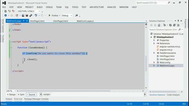Click the editor split-view plus icon
Image resolution: width=189 pixels, height=106 pixels.
coord(146,24)
